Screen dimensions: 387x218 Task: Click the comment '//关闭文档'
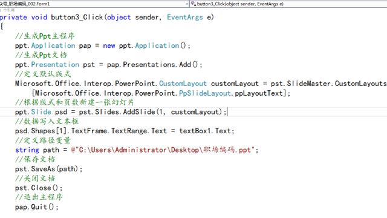[35, 179]
